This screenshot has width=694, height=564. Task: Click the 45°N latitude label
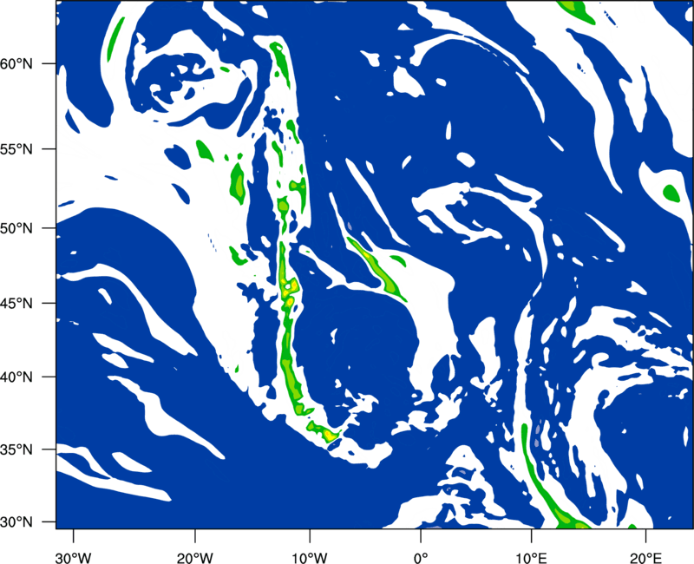coord(16,303)
